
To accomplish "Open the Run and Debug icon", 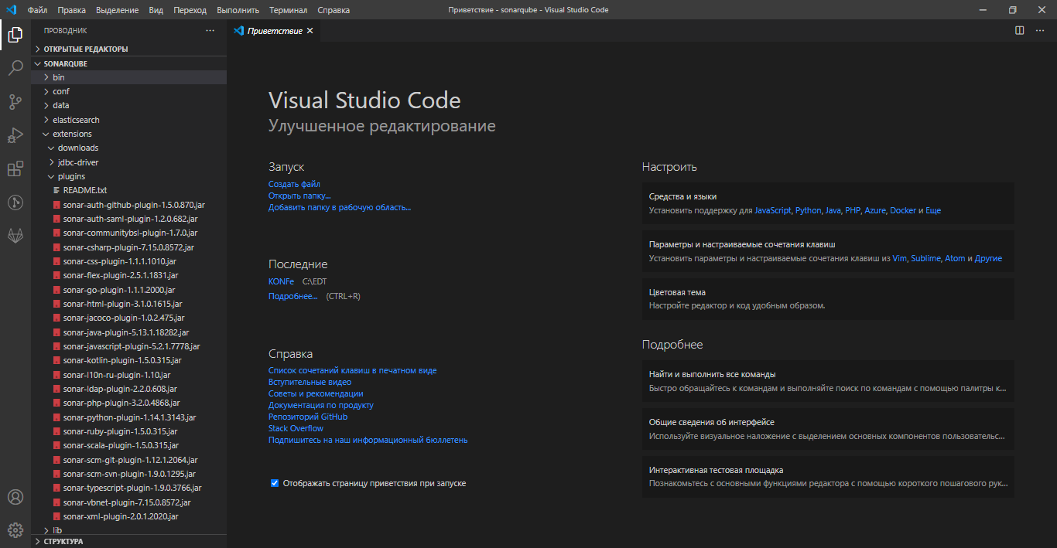I will coord(15,135).
